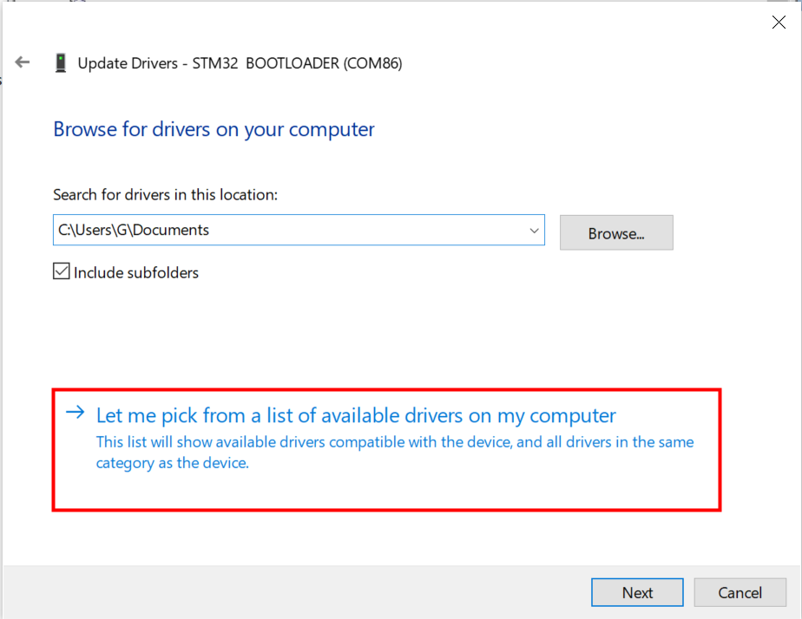Click empty space inside the red highlighted box

(x=460, y=488)
